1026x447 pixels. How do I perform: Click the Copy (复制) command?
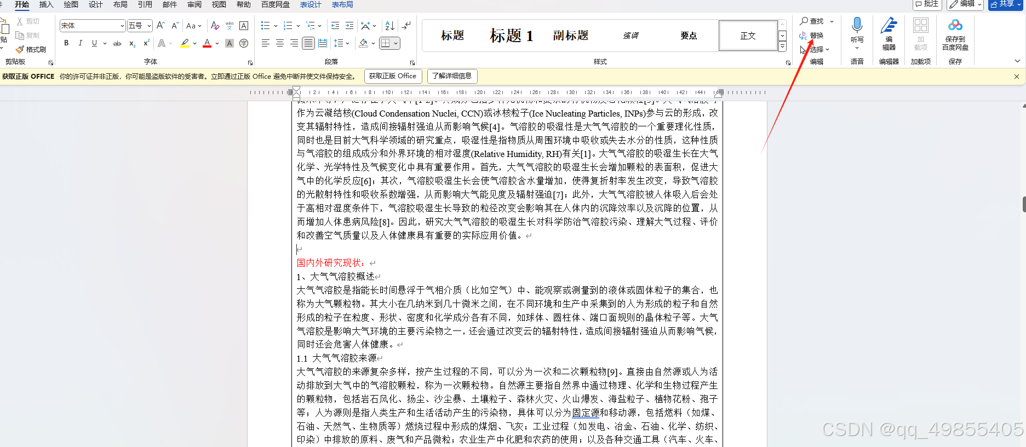click(28, 35)
